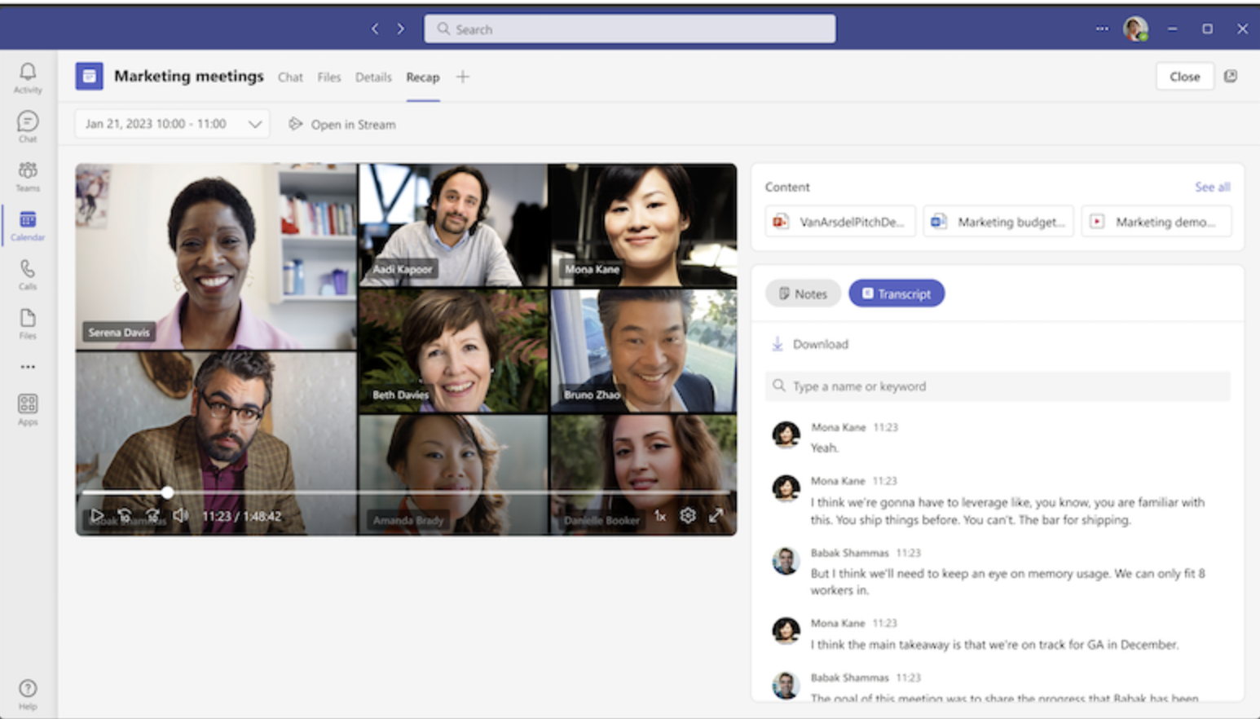Switch to the Files tab

click(329, 77)
